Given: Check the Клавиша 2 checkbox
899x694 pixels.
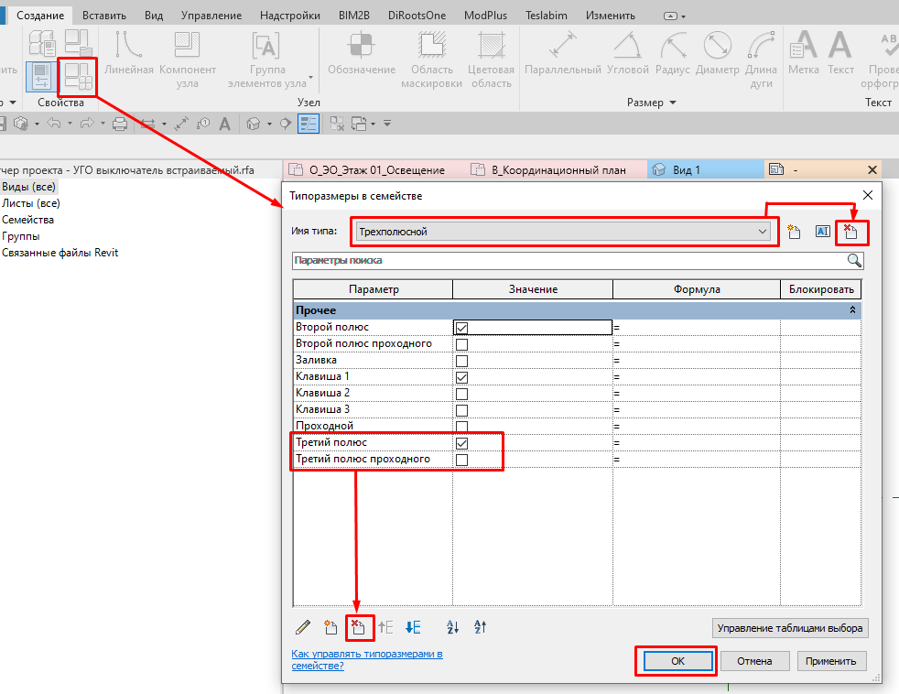Looking at the screenshot, I should tap(461, 394).
